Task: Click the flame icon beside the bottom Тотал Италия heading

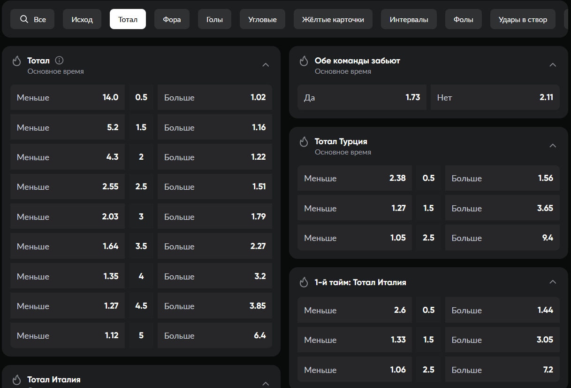Action: pyautogui.click(x=17, y=380)
